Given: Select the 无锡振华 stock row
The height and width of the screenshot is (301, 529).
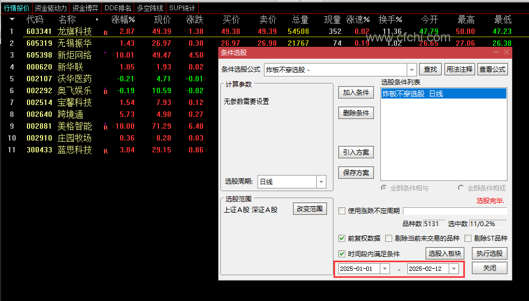Looking at the screenshot, I should [x=74, y=43].
